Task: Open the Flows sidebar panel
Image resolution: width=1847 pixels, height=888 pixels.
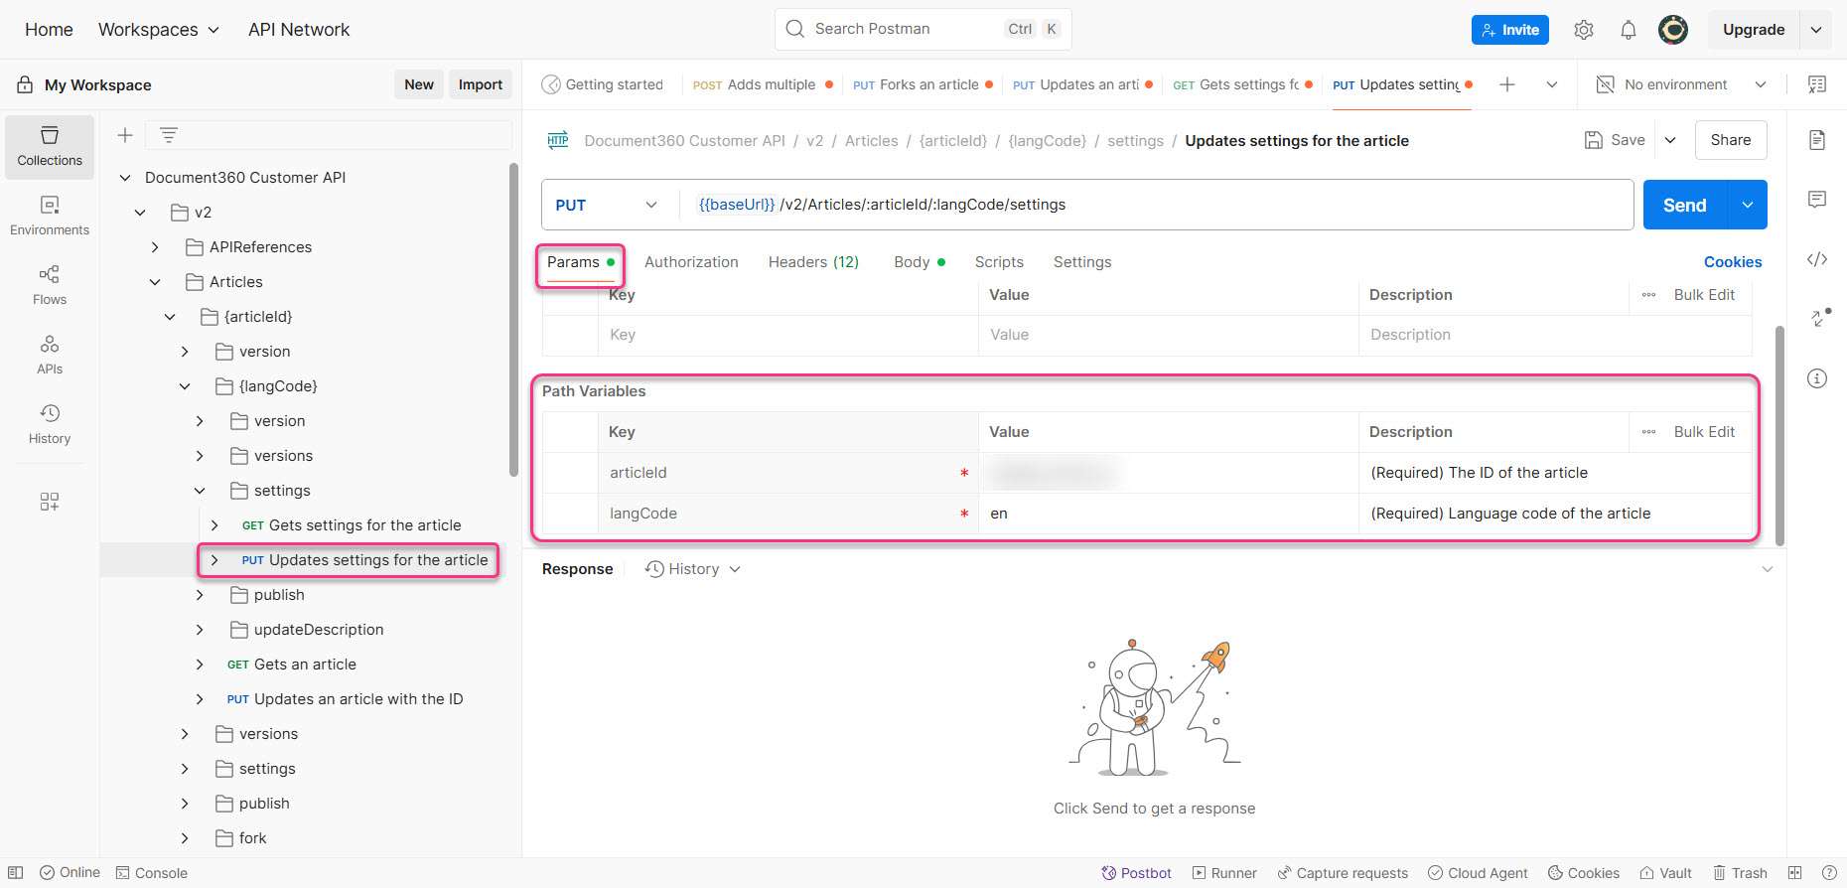Action: [x=50, y=285]
